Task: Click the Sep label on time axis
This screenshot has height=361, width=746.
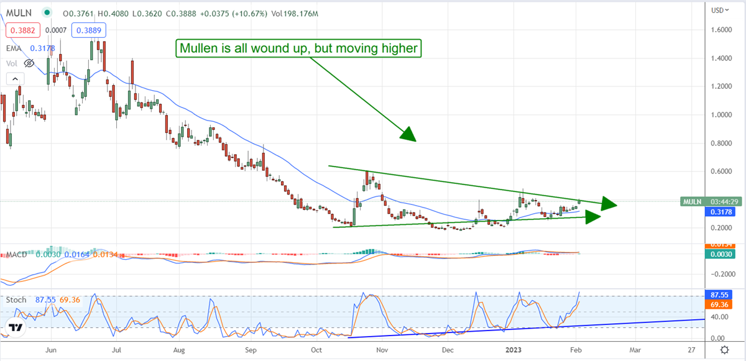Action: click(x=251, y=350)
